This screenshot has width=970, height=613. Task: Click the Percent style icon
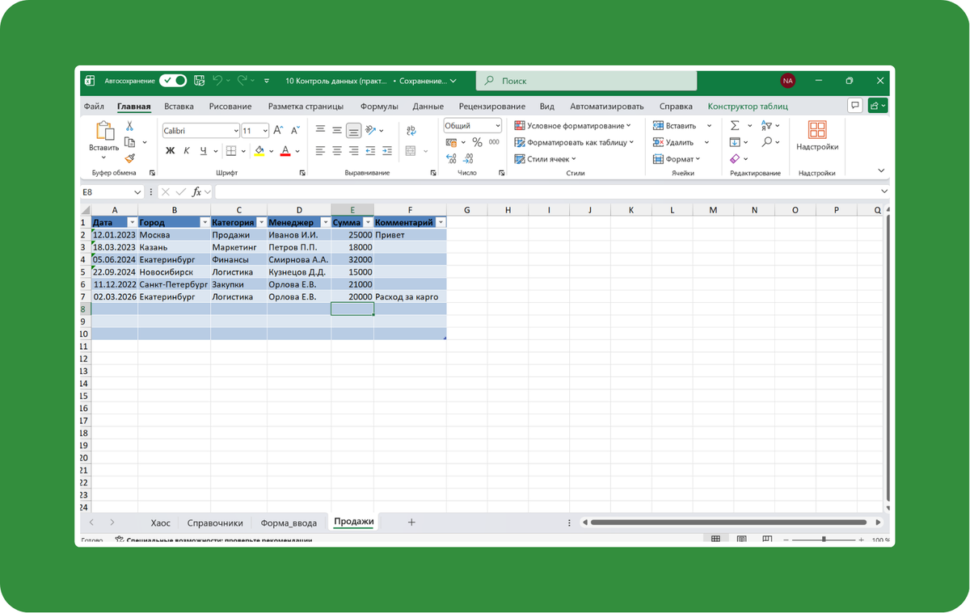(477, 142)
